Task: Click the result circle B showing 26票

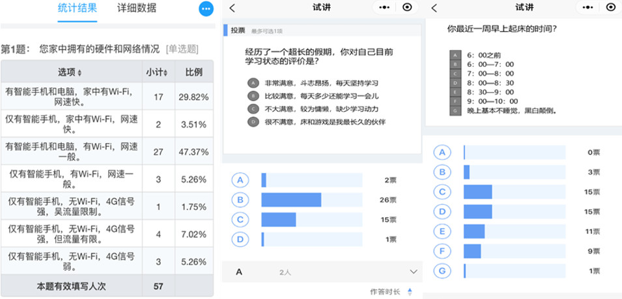Action: click(x=241, y=200)
